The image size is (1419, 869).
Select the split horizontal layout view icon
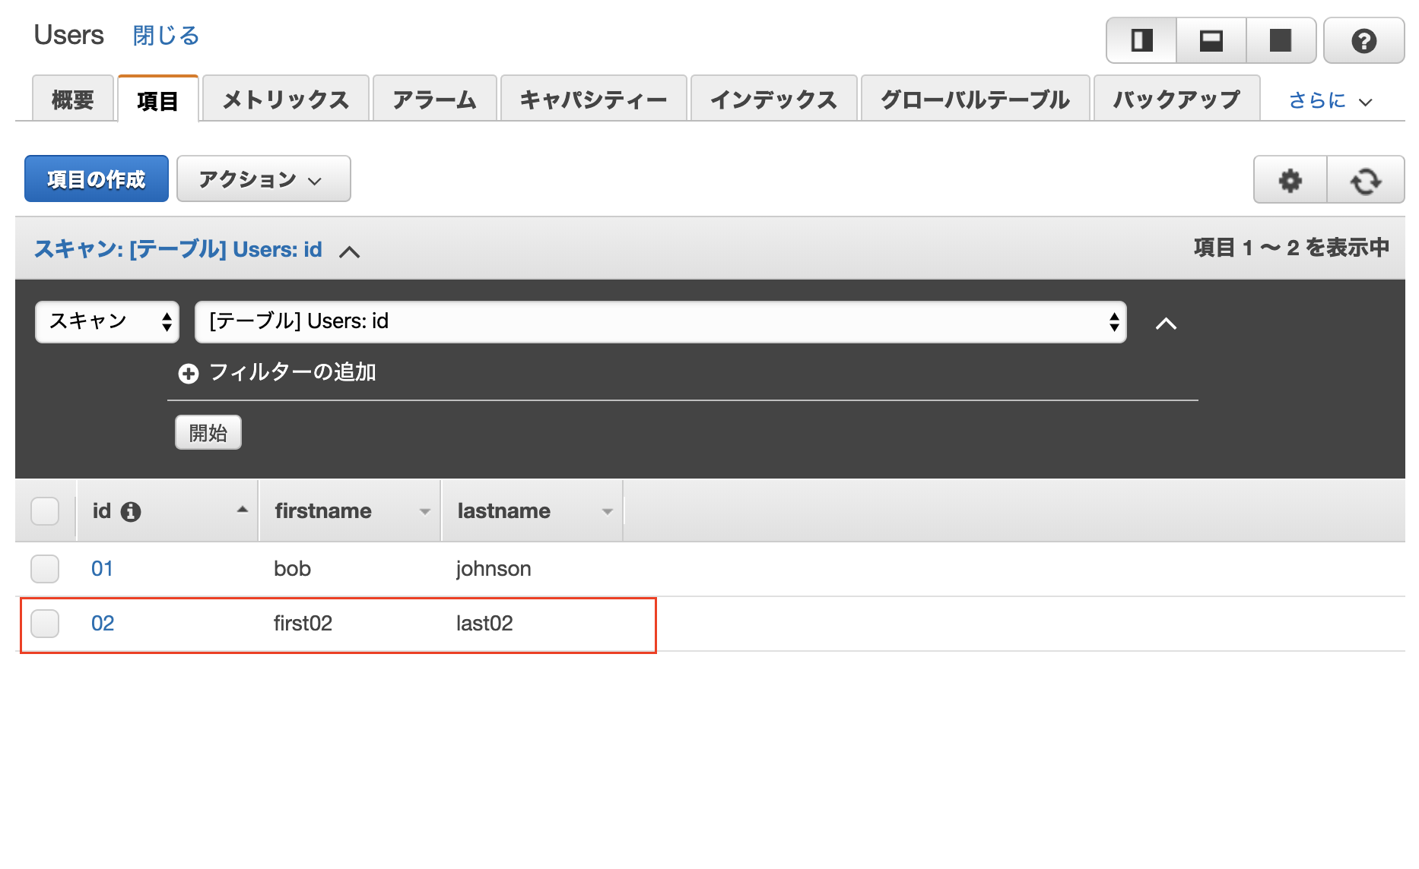[x=1210, y=41]
